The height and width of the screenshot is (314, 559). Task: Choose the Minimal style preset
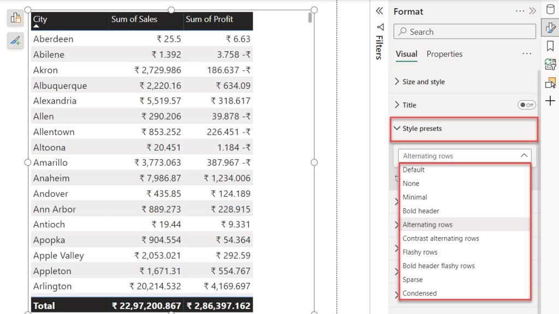pyautogui.click(x=465, y=197)
